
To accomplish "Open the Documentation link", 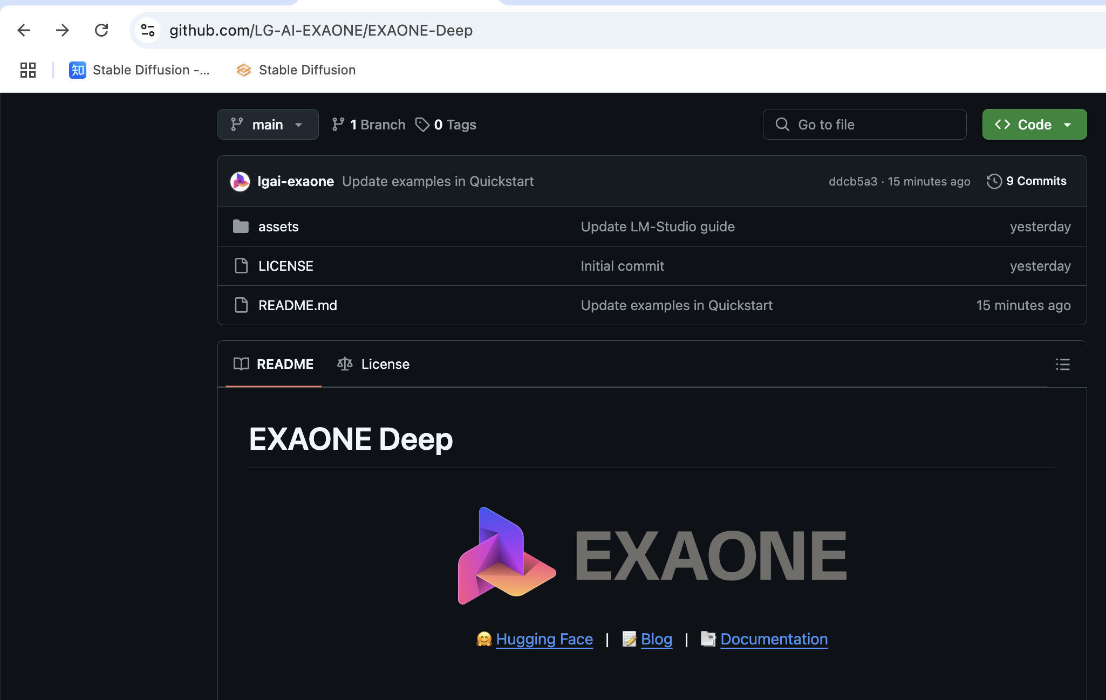I will (x=774, y=639).
